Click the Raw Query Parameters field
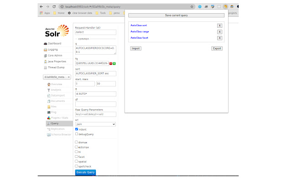Image resolution: width=292 pixels, height=182 pixels. (95, 114)
